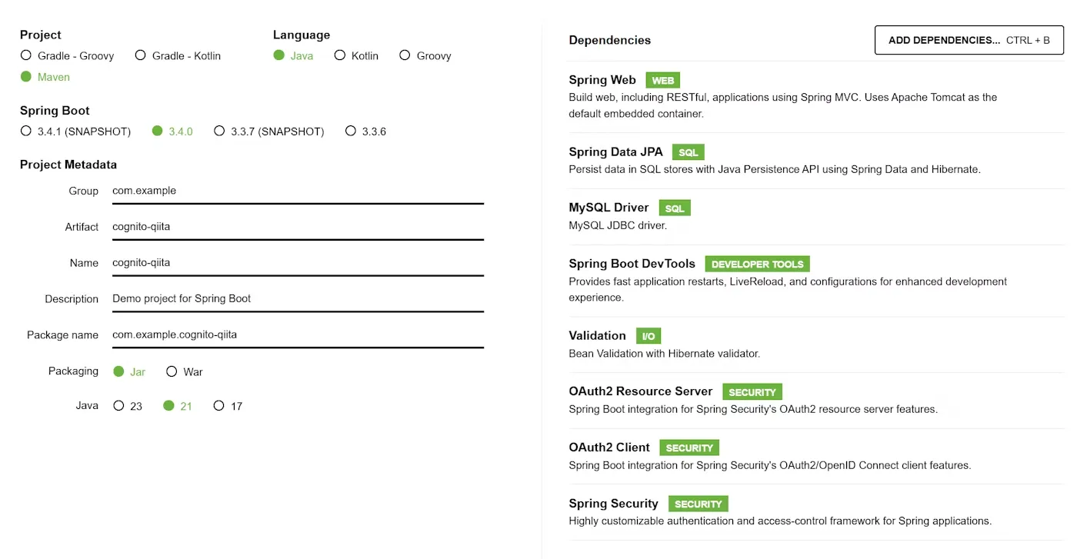
Task: Select Java version 17
Action: point(219,406)
